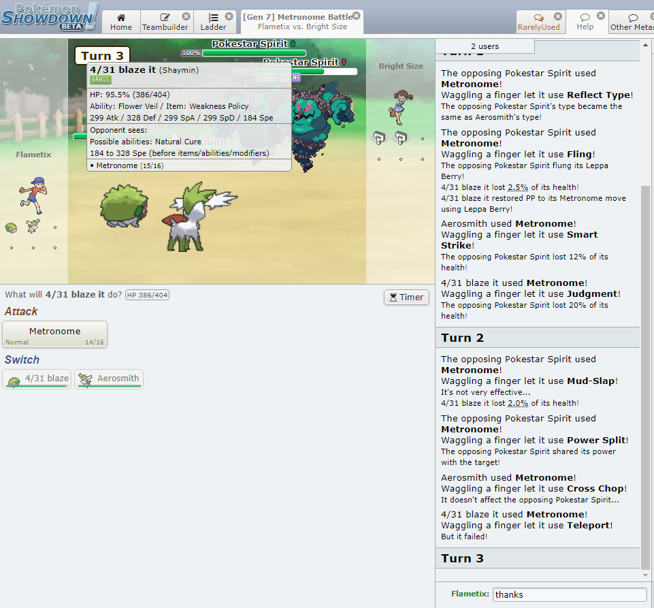Close the Teambuilder tab
This screenshot has width=654, height=608.
tap(186, 16)
